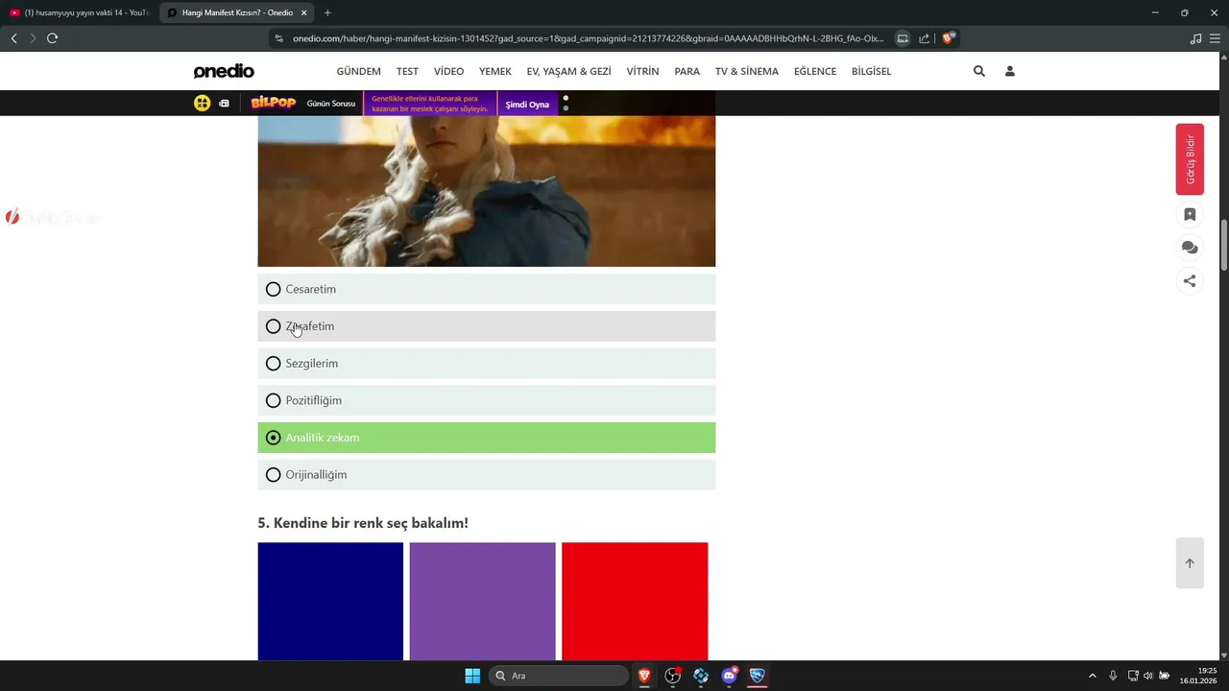Viewport: 1229px width, 691px height.
Task: Open the PARA section
Action: point(687,71)
